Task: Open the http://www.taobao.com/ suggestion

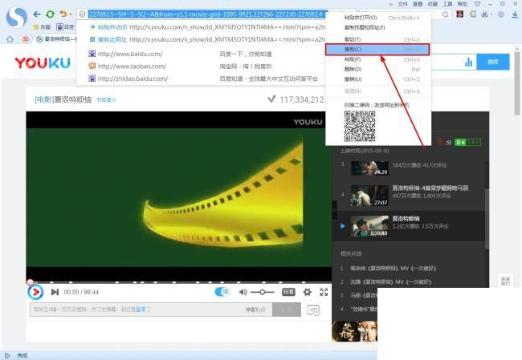Action: click(x=130, y=66)
